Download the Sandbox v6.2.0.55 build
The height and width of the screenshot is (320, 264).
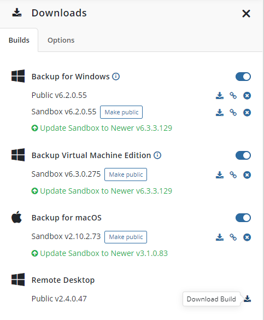click(x=220, y=113)
